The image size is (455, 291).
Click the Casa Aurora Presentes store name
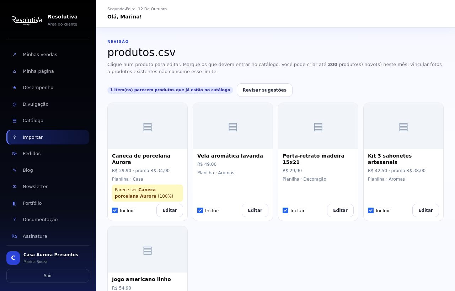pyautogui.click(x=51, y=255)
